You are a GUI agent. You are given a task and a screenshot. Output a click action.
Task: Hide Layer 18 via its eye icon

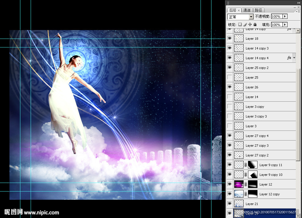(229, 38)
